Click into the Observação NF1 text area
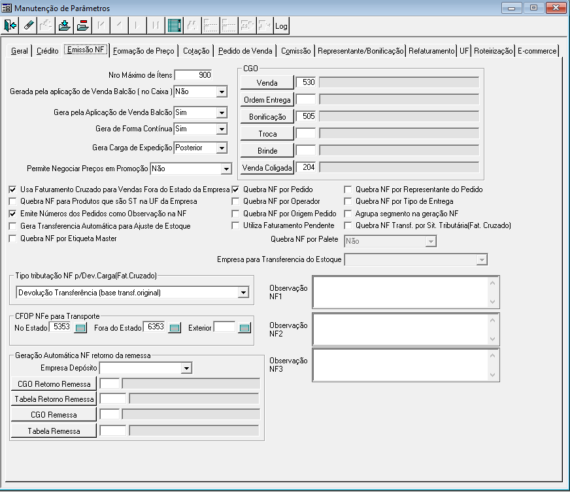 coord(401,293)
